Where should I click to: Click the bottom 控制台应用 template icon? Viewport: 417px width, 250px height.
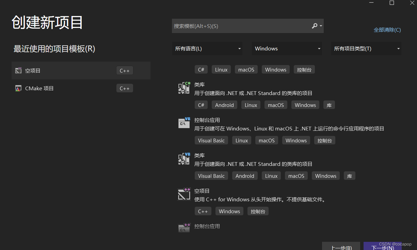point(184,227)
